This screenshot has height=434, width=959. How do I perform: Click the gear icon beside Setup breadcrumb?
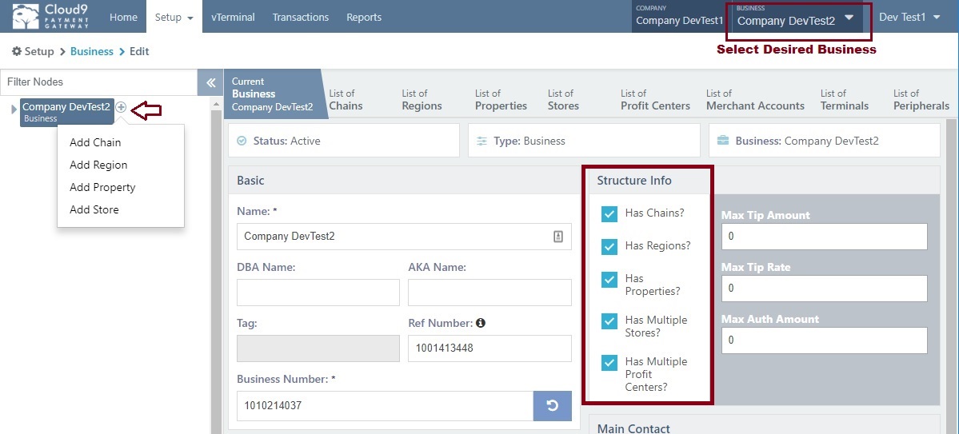[17, 51]
